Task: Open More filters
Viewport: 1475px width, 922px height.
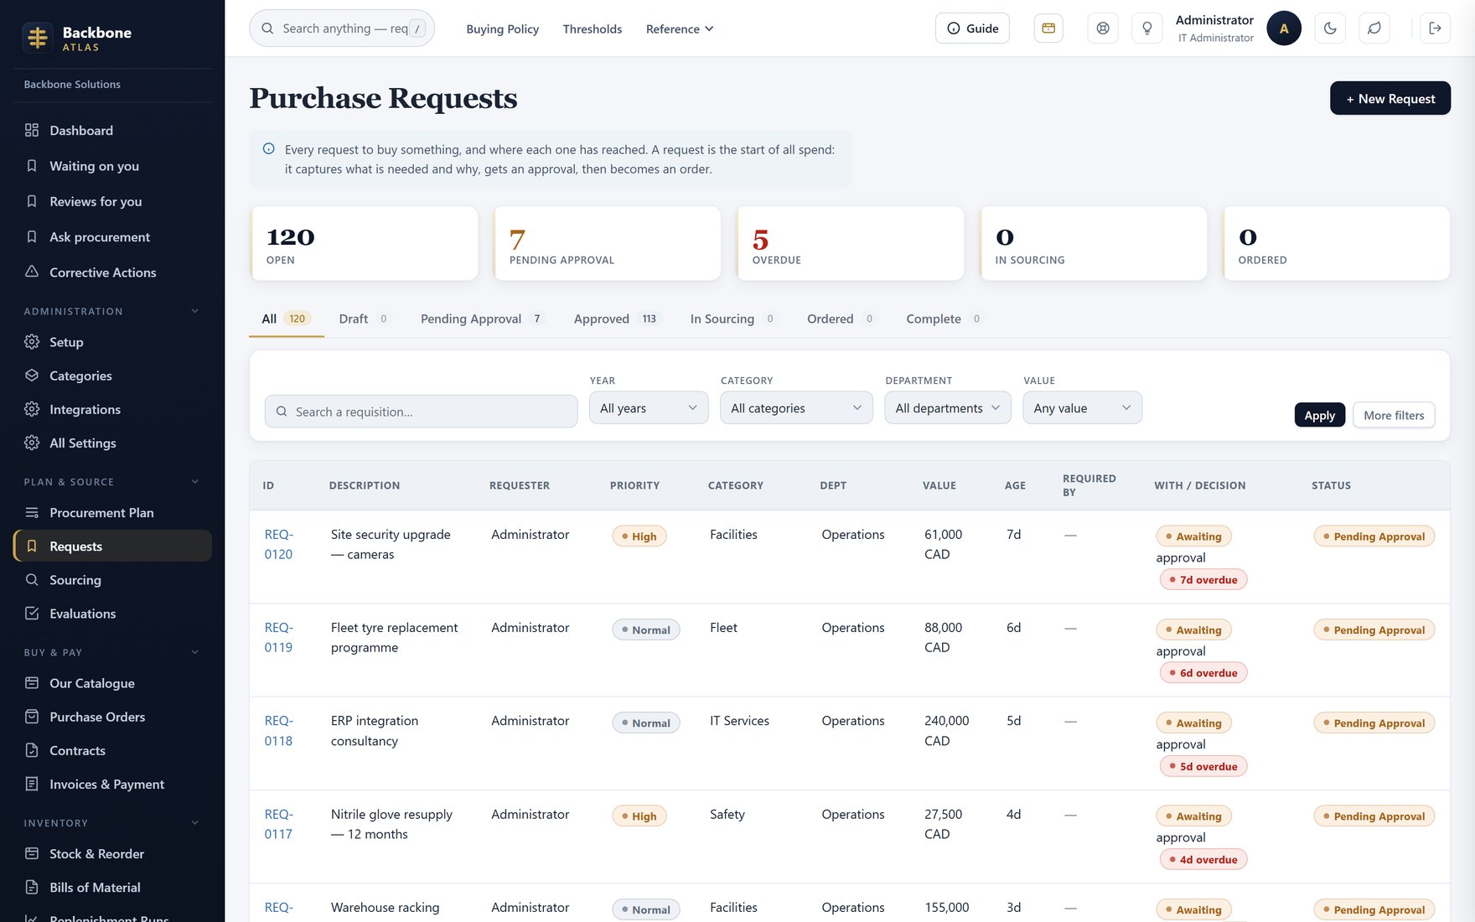Action: (x=1393, y=415)
